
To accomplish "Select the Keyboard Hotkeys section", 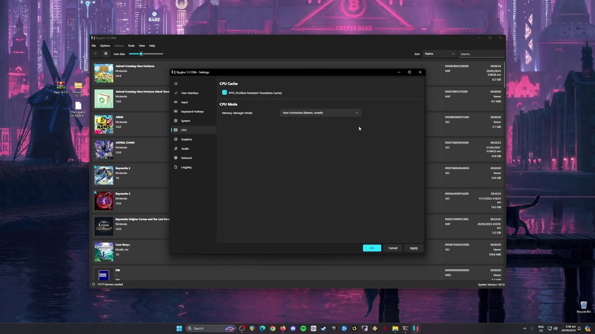I will click(192, 111).
